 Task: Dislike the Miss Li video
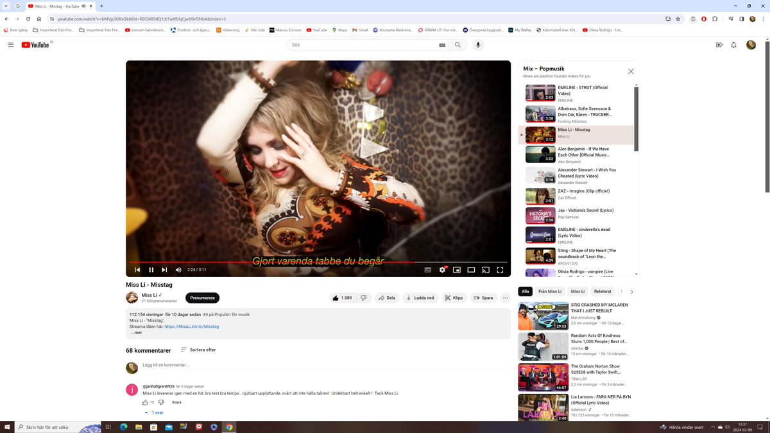[364, 298]
